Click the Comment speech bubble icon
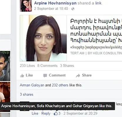 tap(45, 75)
